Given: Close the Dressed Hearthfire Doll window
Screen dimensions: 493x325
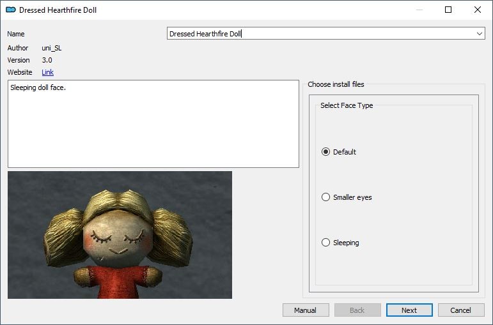Looking at the screenshot, I should pyautogui.click(x=477, y=10).
